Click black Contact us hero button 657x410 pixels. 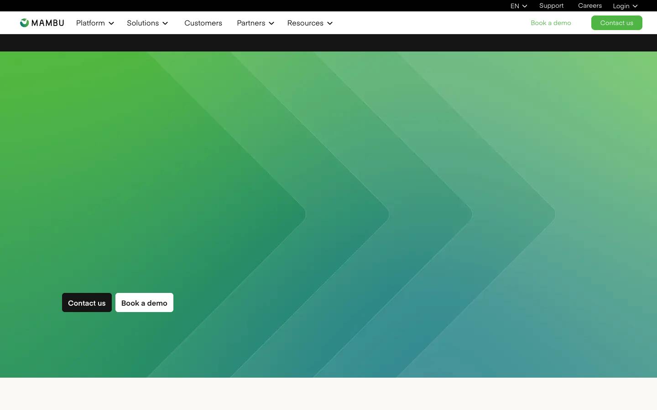tap(87, 302)
